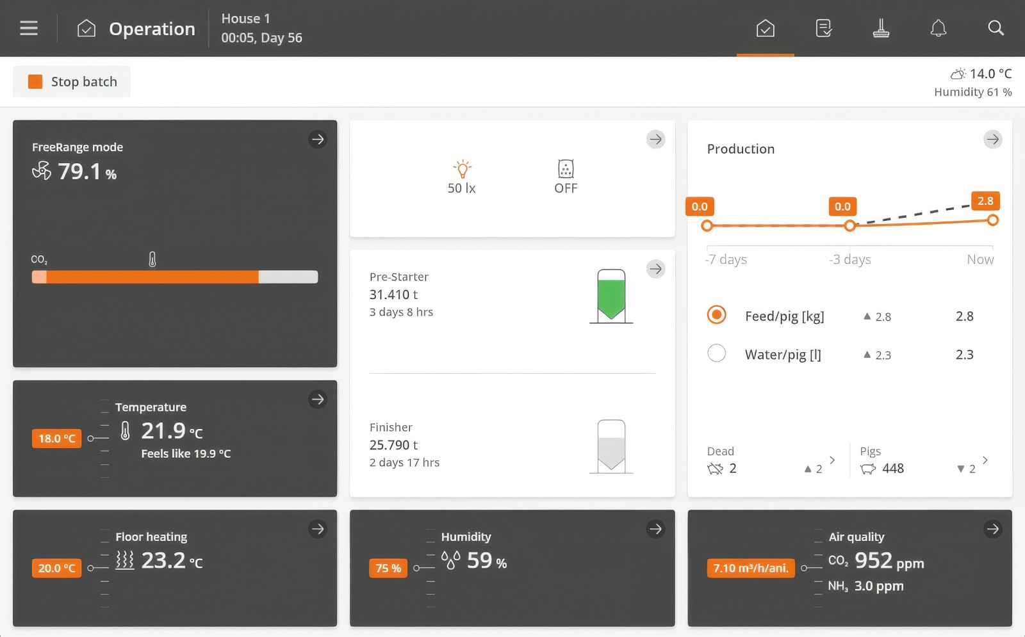Click the Now production chart point
The width and height of the screenshot is (1025, 637).
pyautogui.click(x=993, y=220)
